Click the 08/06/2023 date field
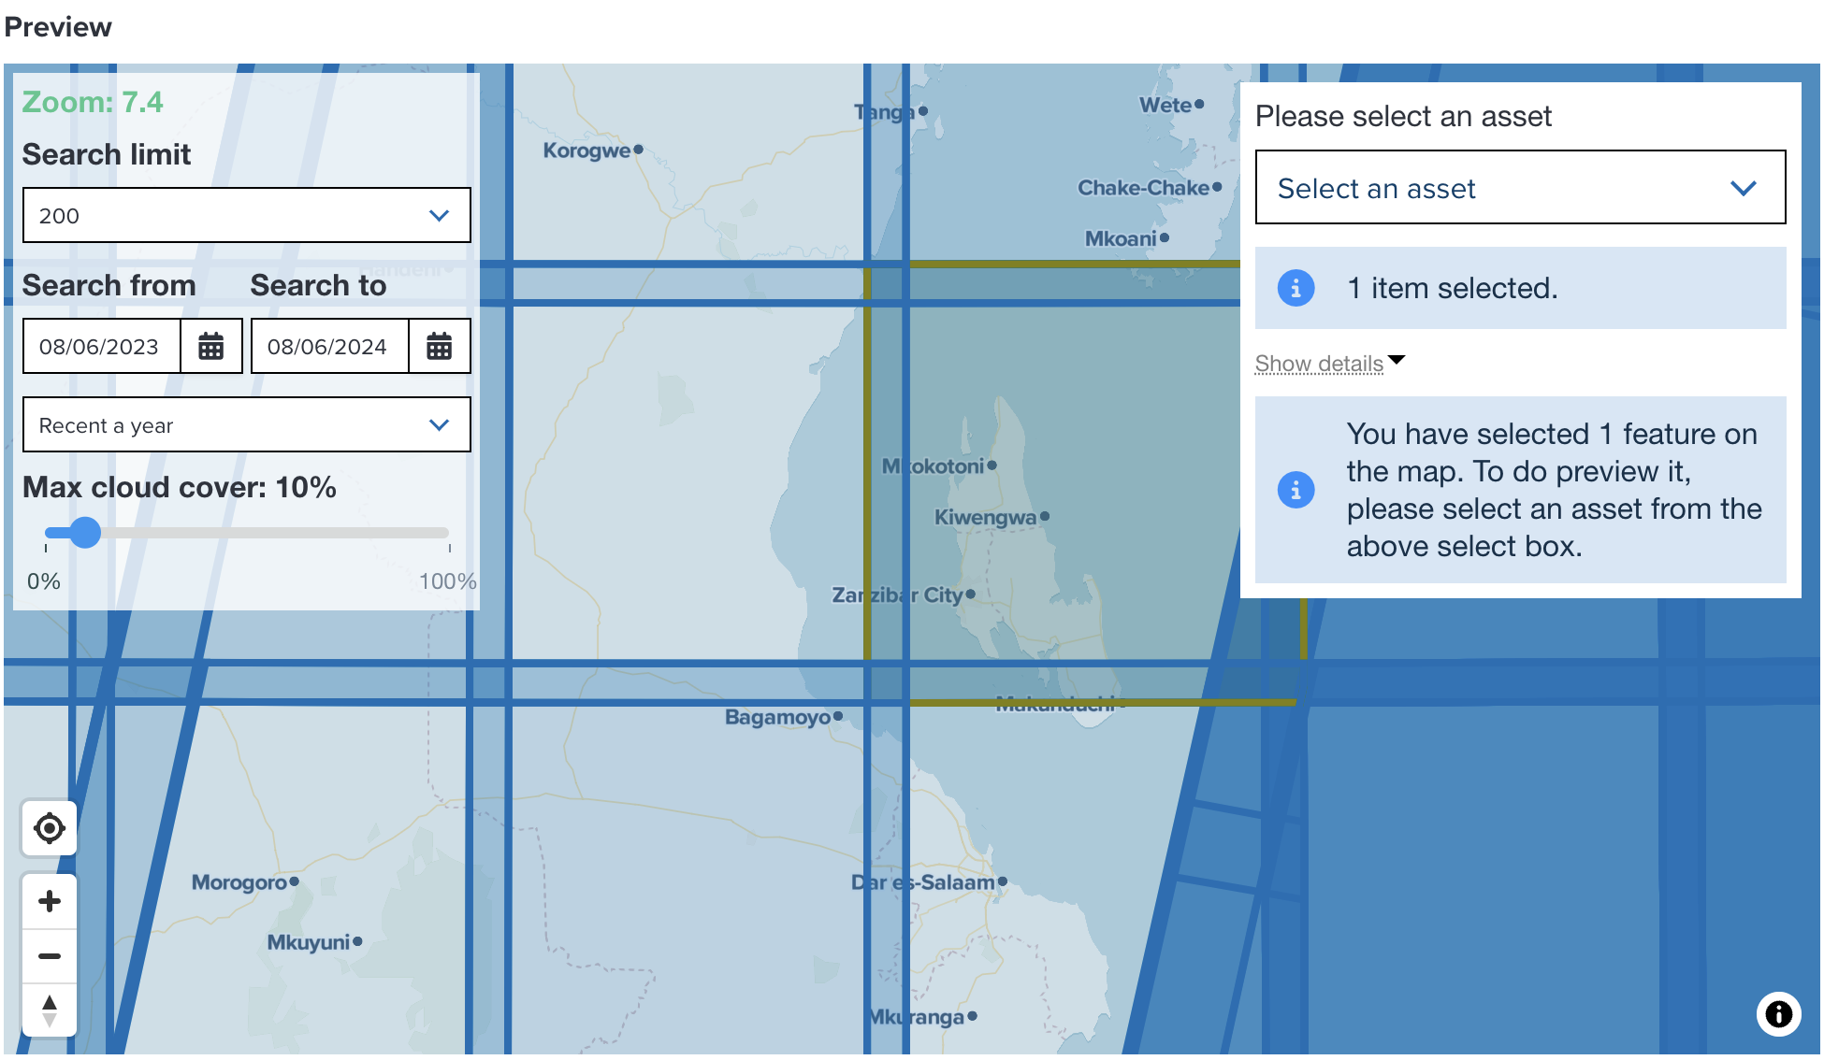This screenshot has width=1824, height=1060. [x=99, y=346]
